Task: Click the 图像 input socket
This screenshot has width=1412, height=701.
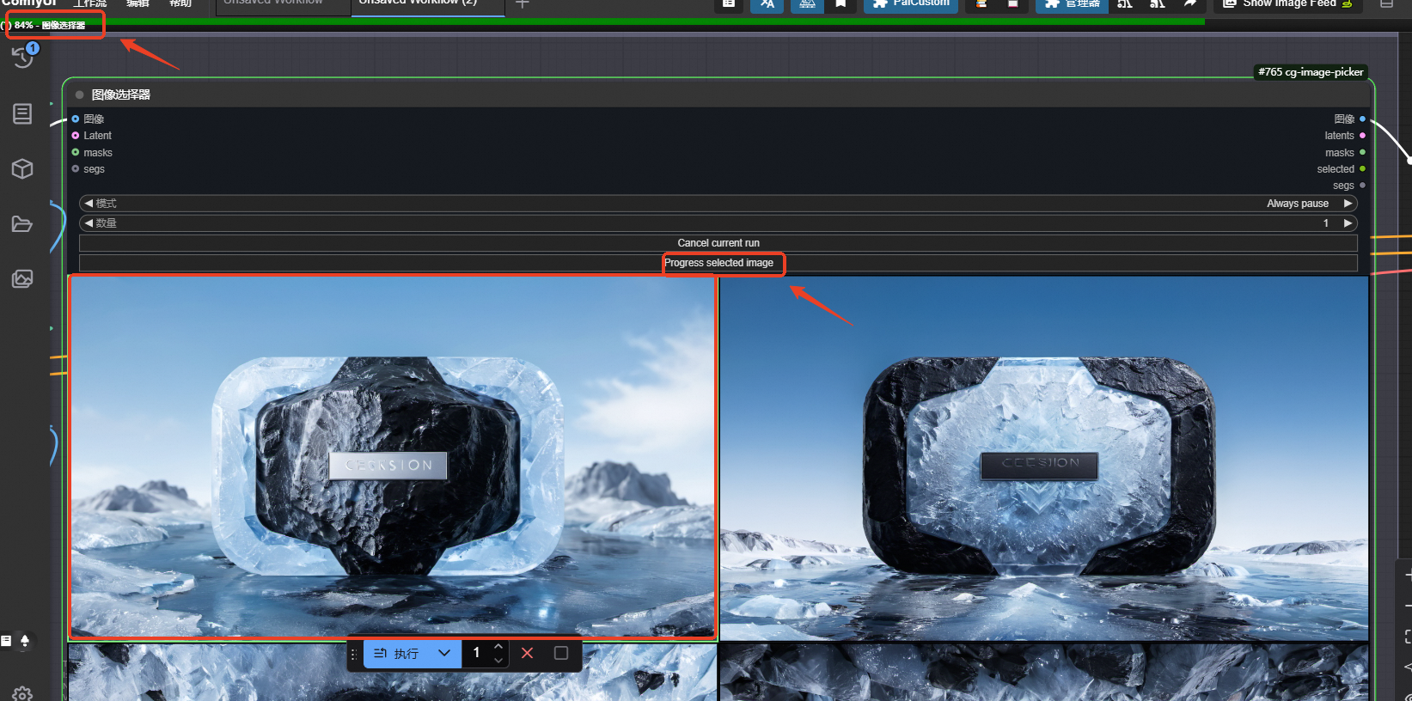Action: 76,119
